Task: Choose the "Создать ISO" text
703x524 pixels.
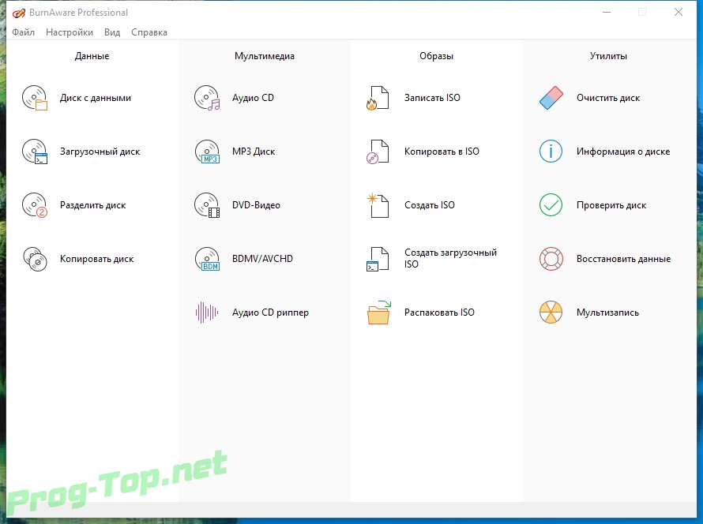Action: (x=430, y=205)
